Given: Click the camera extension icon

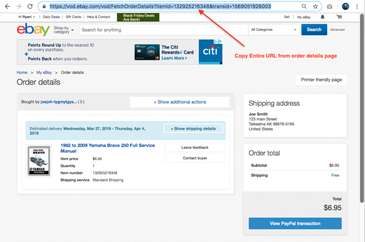Looking at the screenshot, I should pos(330,6).
